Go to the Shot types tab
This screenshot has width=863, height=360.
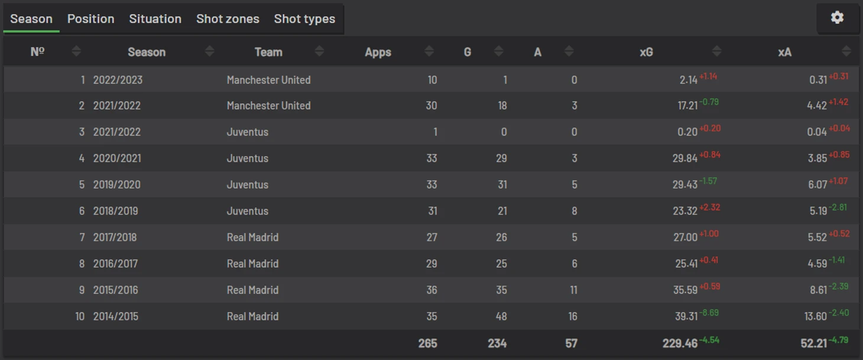pyautogui.click(x=304, y=18)
